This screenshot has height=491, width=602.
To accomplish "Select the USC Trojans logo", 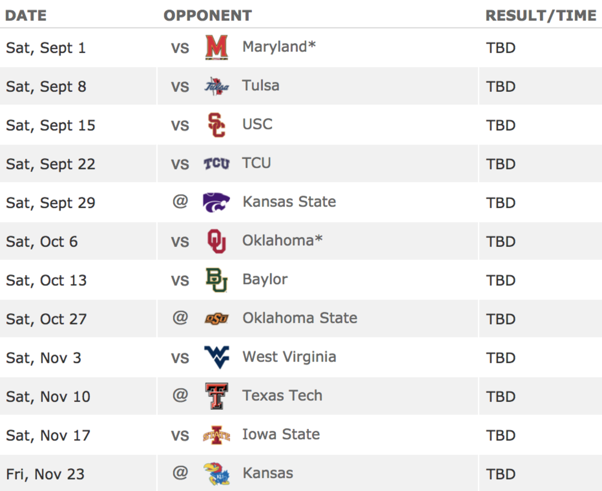I will point(217,125).
